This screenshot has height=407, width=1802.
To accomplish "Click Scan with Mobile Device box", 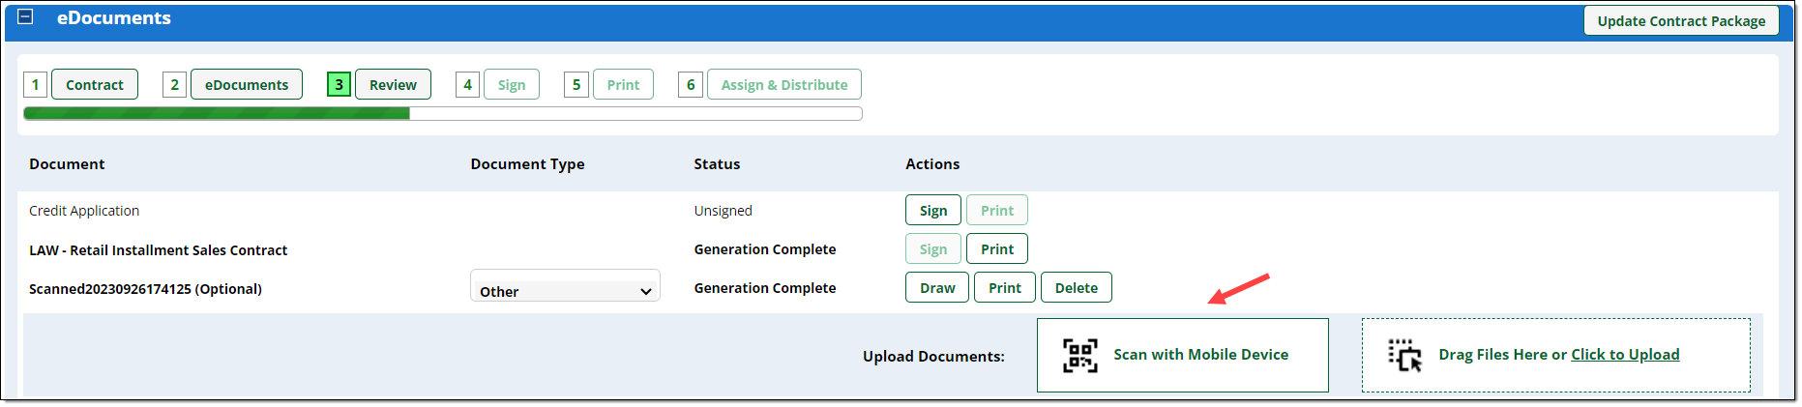I will [1183, 355].
